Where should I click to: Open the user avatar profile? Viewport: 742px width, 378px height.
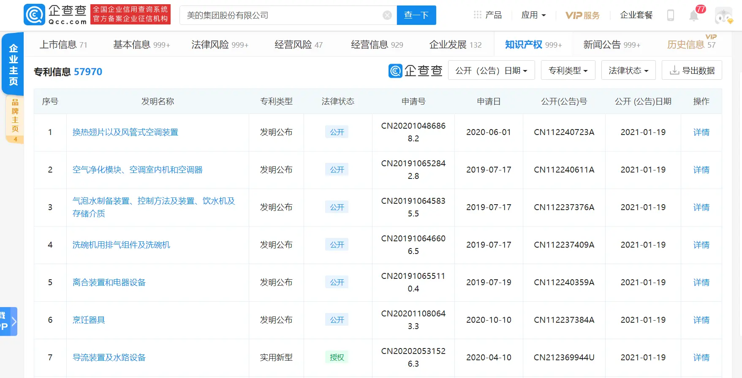point(724,15)
